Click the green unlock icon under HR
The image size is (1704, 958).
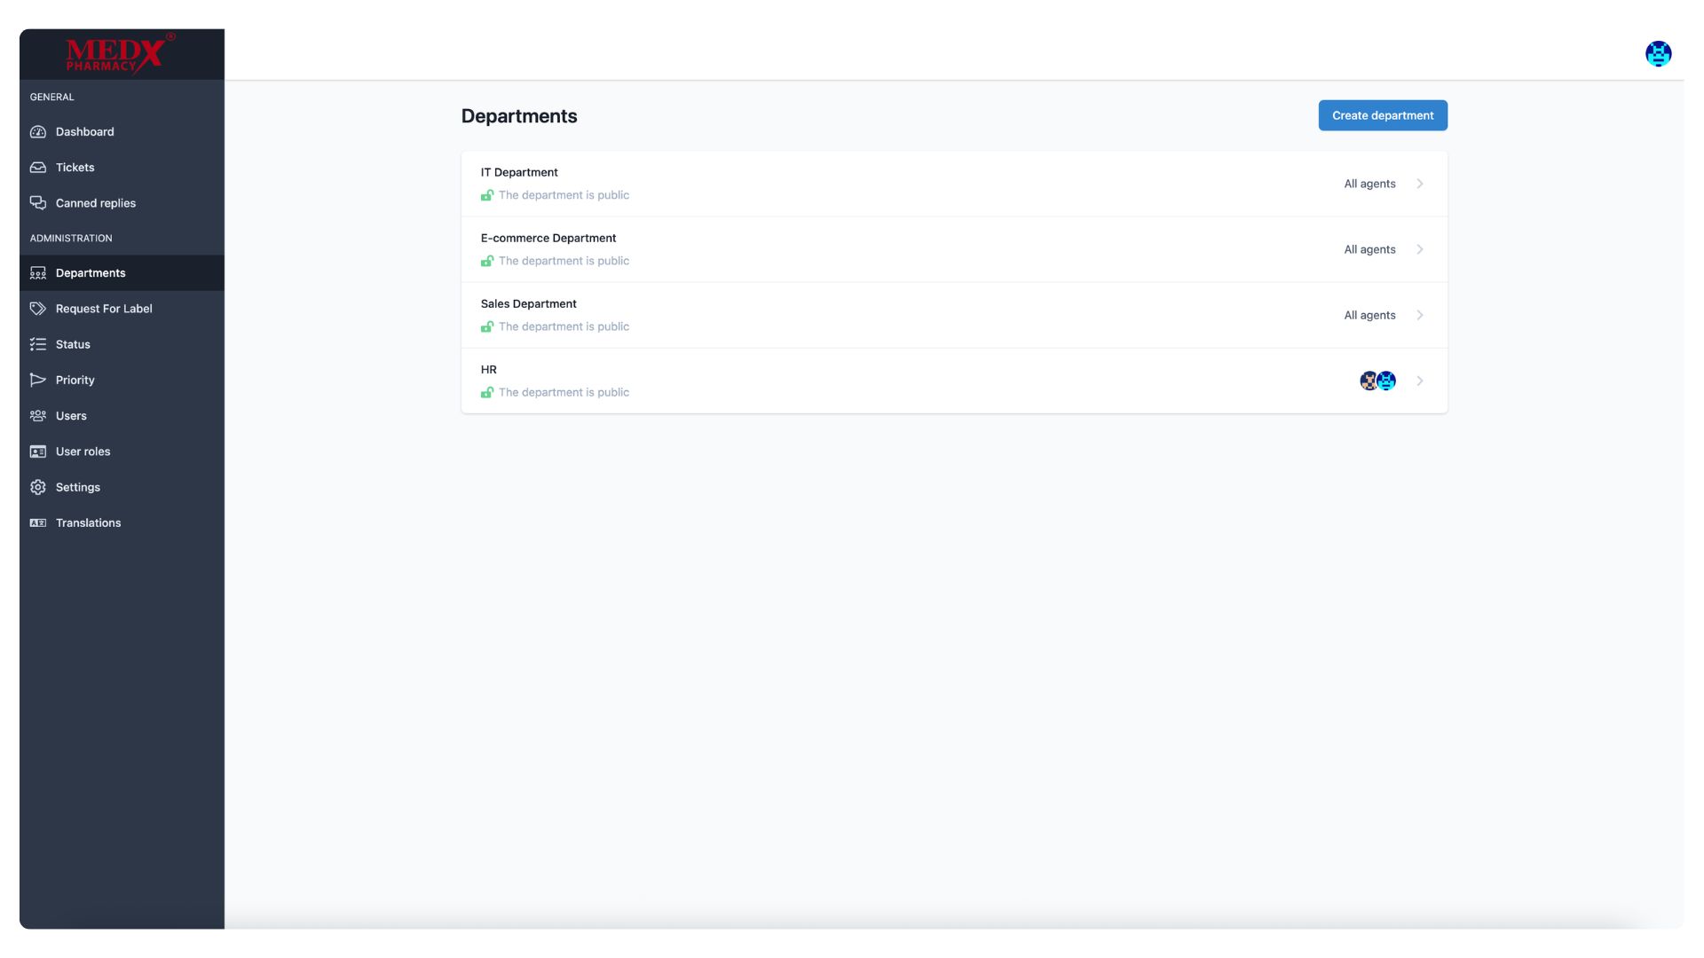[x=487, y=392]
